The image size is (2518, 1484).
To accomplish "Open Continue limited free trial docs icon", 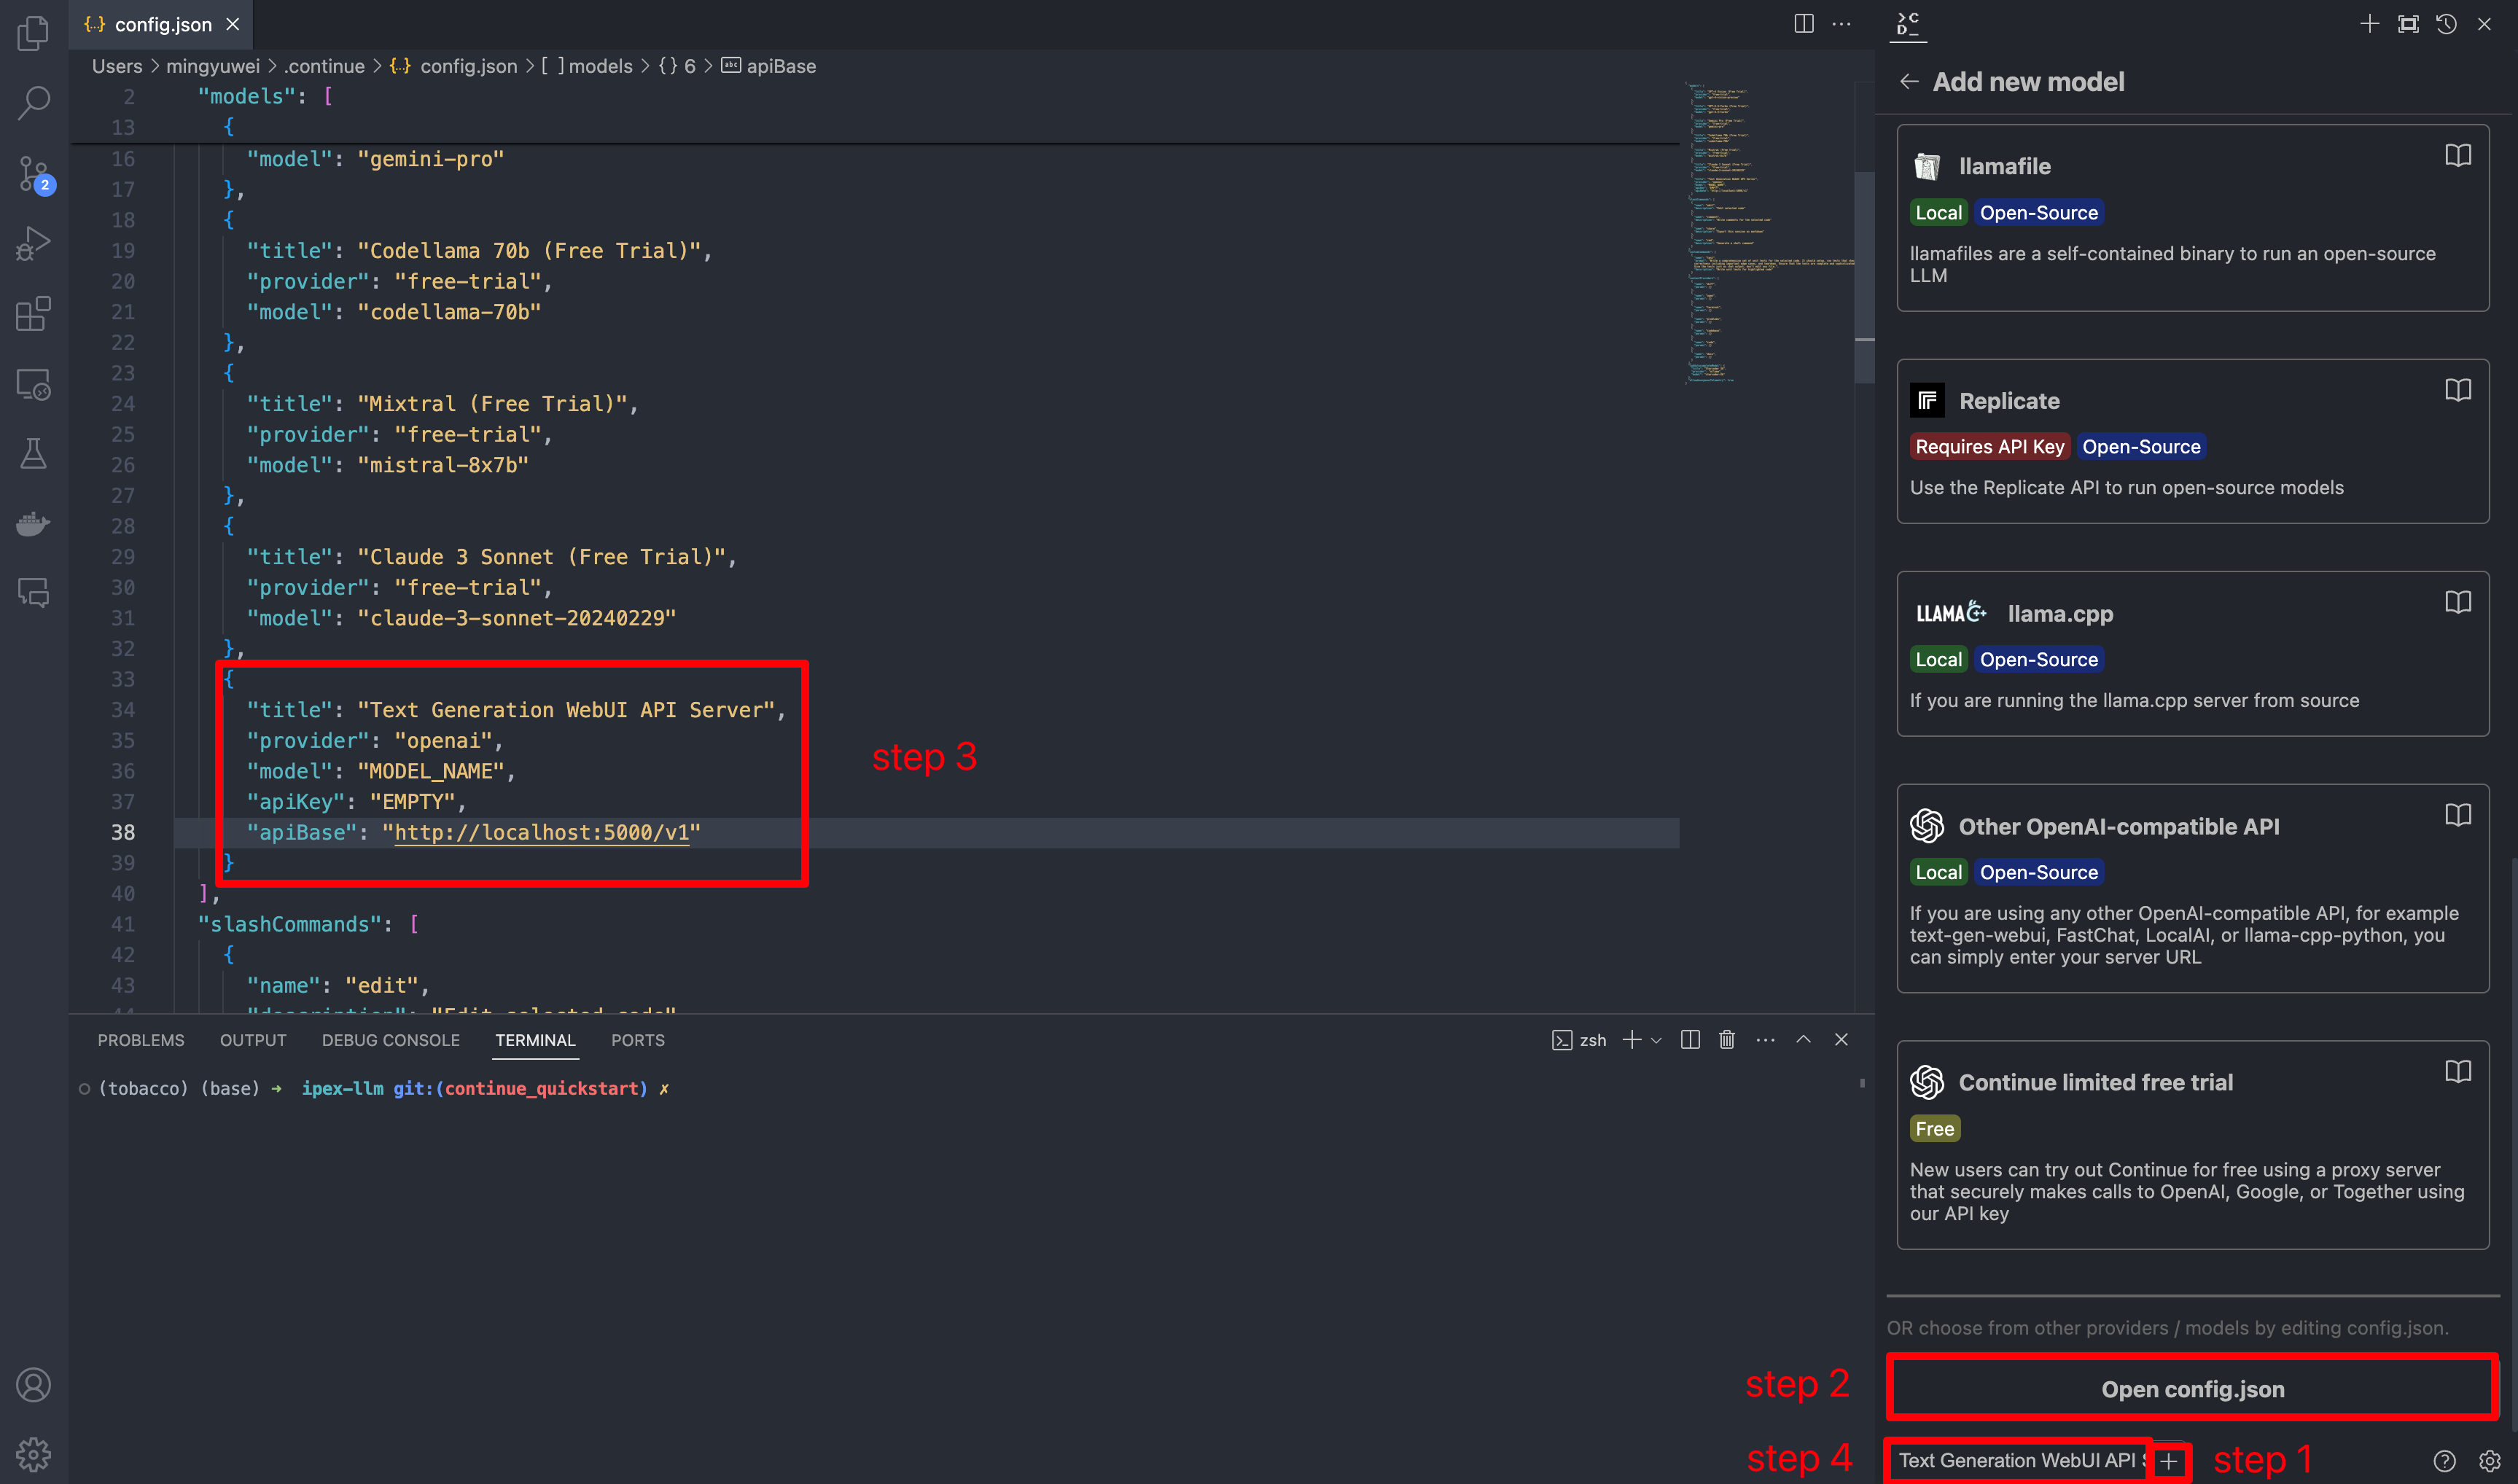I will pos(2457,1072).
